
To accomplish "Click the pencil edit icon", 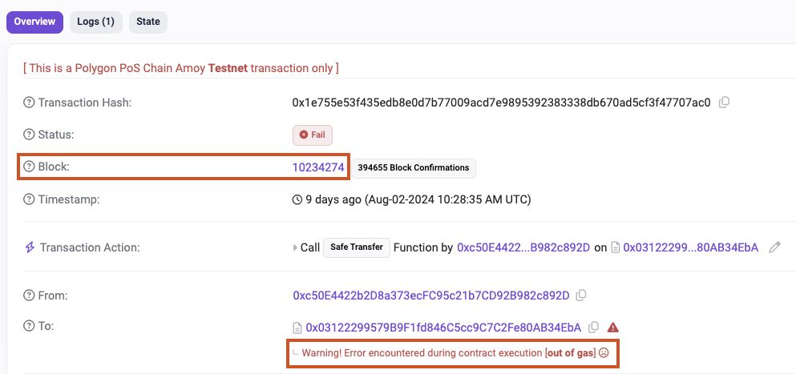I will 774,247.
